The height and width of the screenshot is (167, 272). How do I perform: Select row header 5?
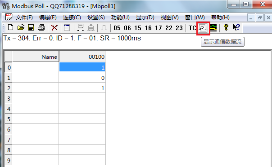point(8,119)
